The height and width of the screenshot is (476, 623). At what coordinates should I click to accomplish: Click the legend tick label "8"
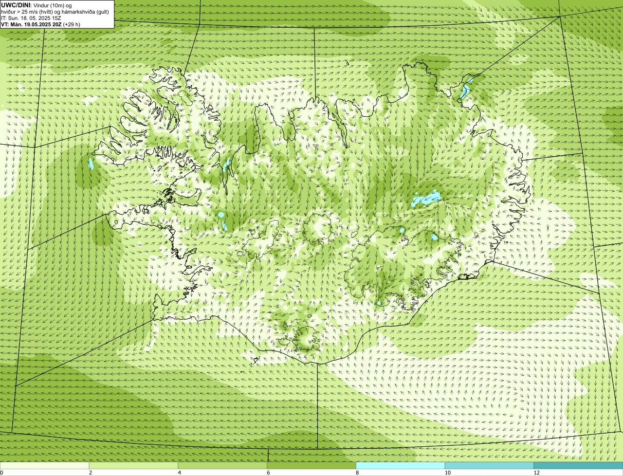coord(357,473)
